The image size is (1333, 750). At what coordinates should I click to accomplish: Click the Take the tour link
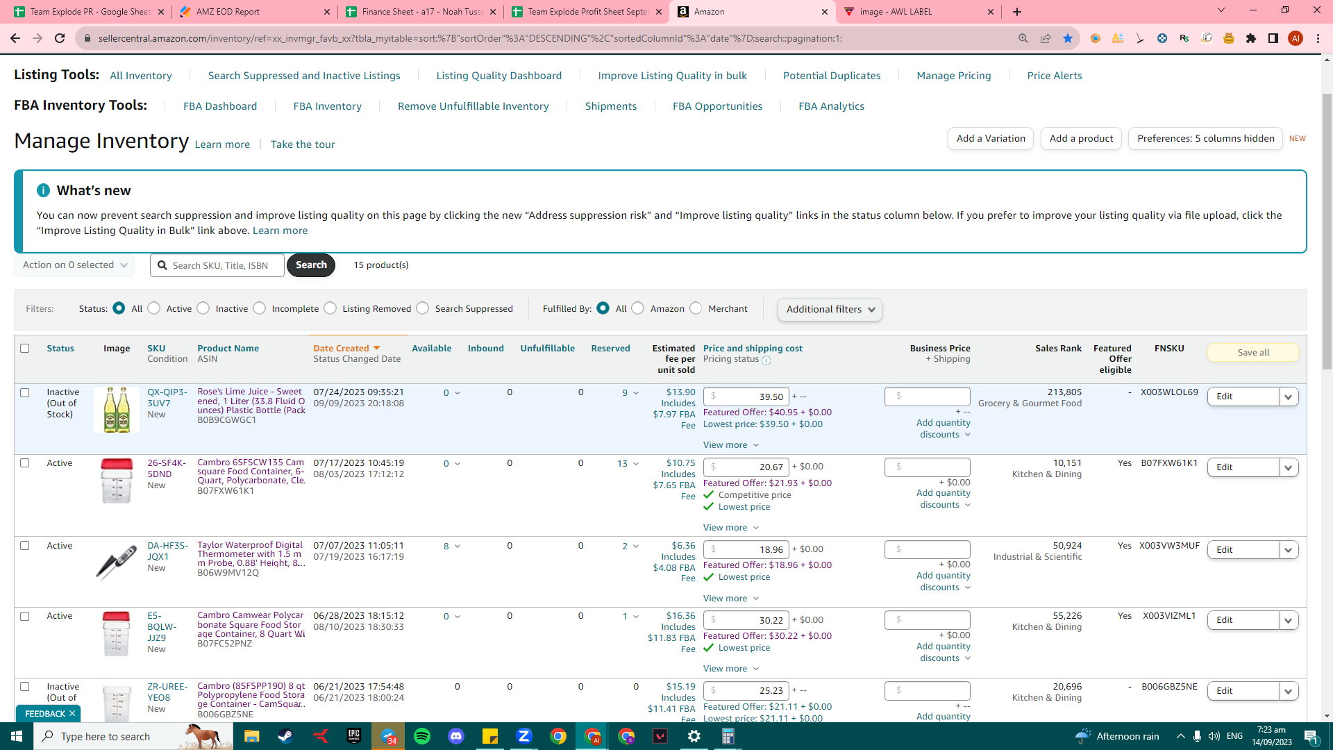click(303, 144)
